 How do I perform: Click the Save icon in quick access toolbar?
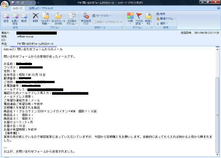click(13, 2)
